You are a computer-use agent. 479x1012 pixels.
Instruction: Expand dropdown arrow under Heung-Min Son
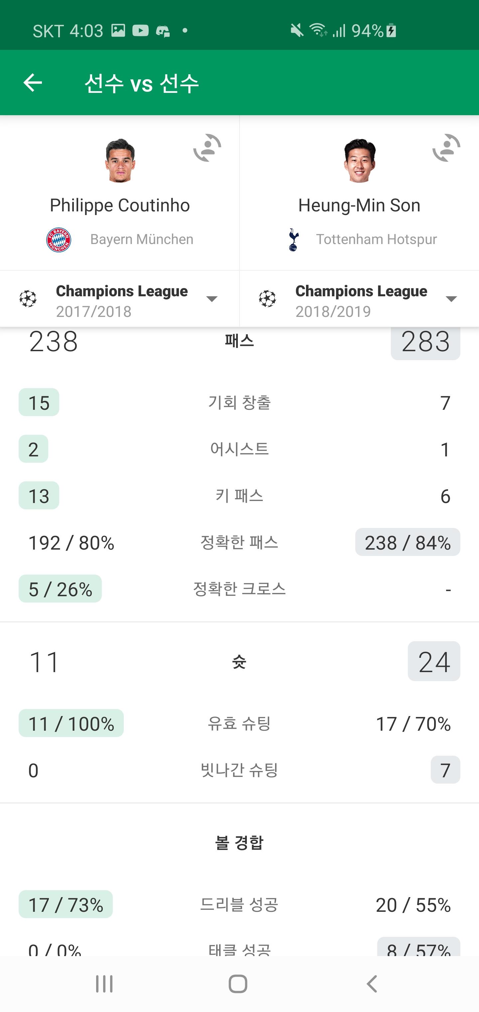451,299
